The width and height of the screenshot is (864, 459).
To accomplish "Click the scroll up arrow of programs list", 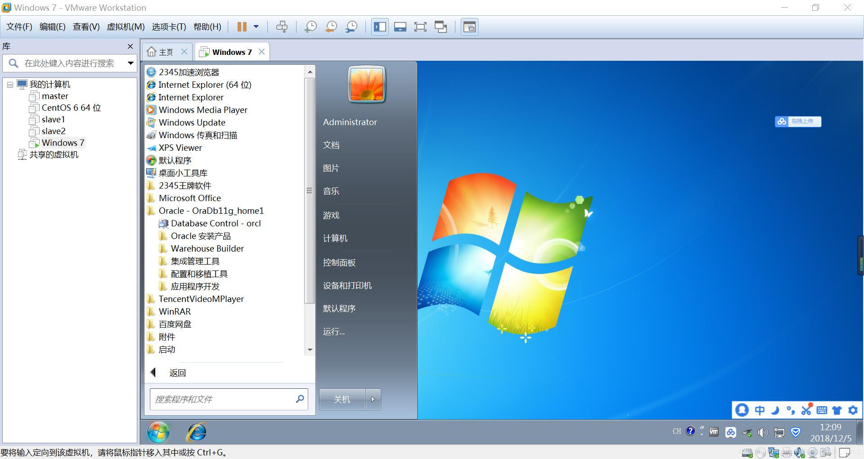I will 310,72.
